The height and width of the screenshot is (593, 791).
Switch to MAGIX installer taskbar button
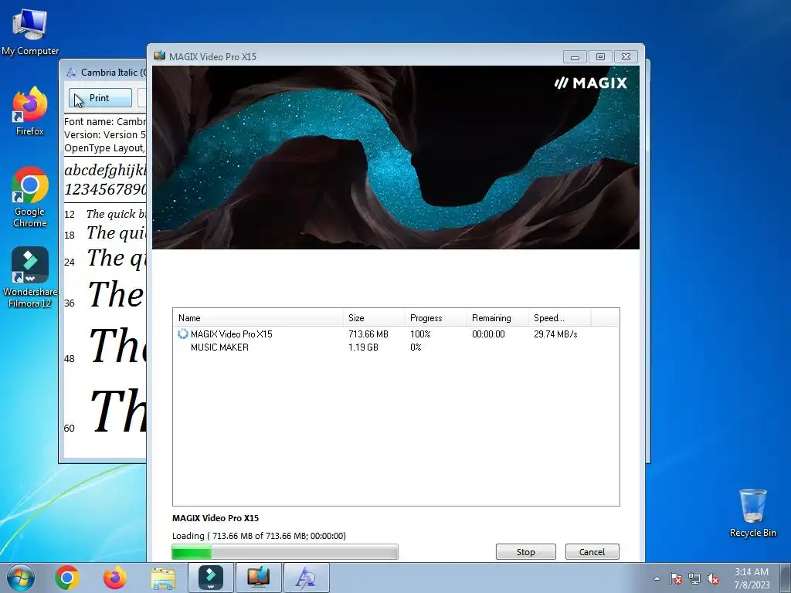(258, 578)
